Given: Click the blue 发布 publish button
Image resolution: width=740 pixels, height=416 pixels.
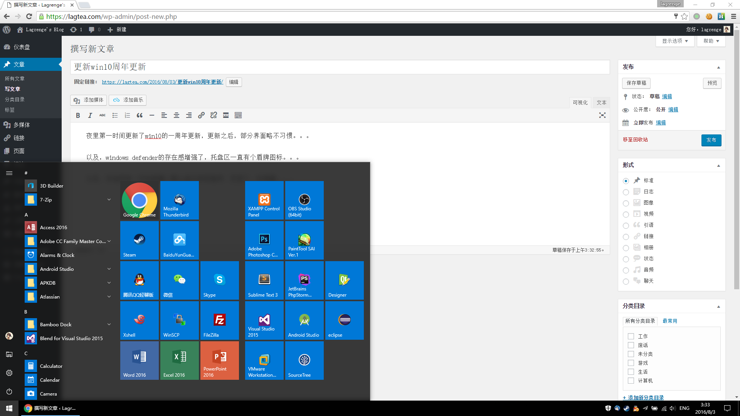Looking at the screenshot, I should coord(711,140).
